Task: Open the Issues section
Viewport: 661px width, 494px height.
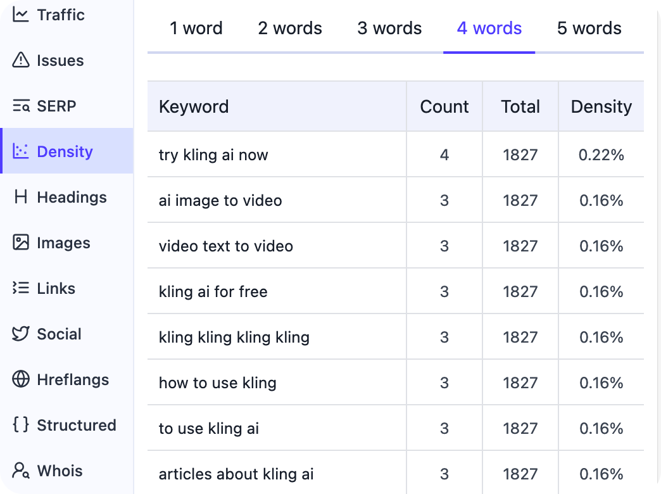Action: (66, 60)
